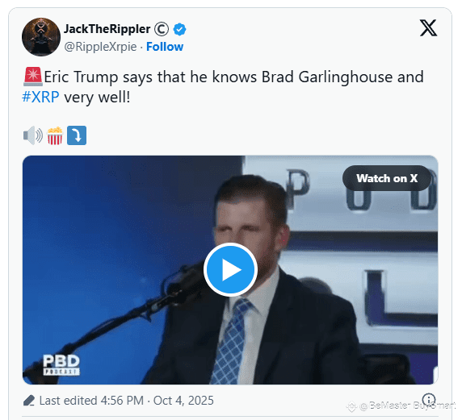Open the JackTheRippler display name link
The width and height of the screenshot is (462, 420).
coord(107,29)
